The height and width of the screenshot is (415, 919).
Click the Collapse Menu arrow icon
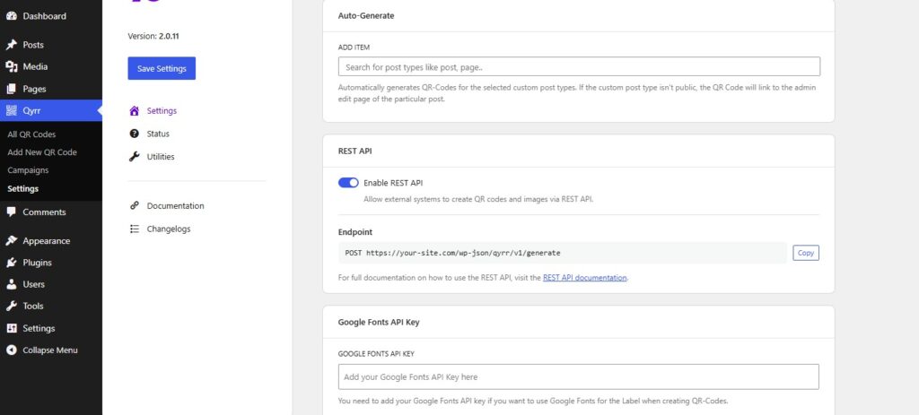[x=11, y=350]
